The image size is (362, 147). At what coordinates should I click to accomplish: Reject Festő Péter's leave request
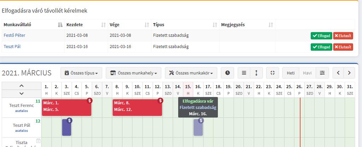point(343,36)
